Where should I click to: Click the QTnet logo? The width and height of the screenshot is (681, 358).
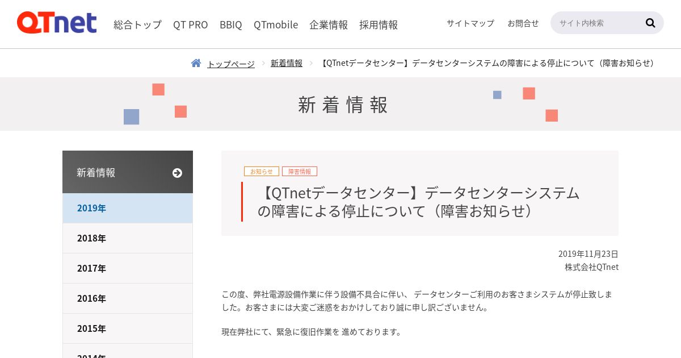57,23
